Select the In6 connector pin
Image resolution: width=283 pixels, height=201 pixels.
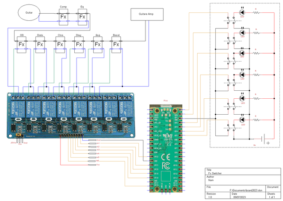click(x=92, y=161)
